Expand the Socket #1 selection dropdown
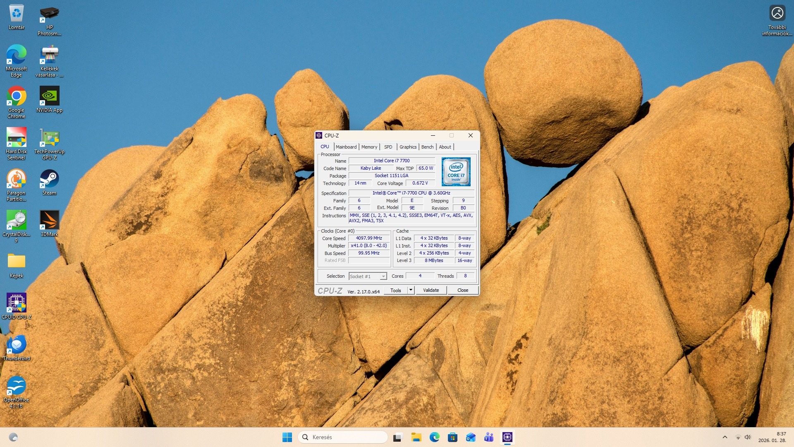The image size is (794, 447). [383, 276]
